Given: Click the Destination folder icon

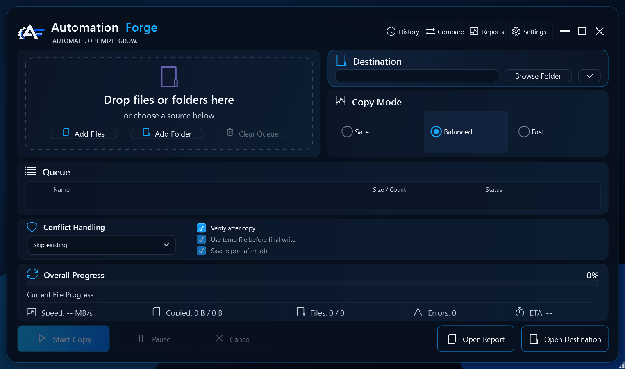Looking at the screenshot, I should [x=341, y=61].
